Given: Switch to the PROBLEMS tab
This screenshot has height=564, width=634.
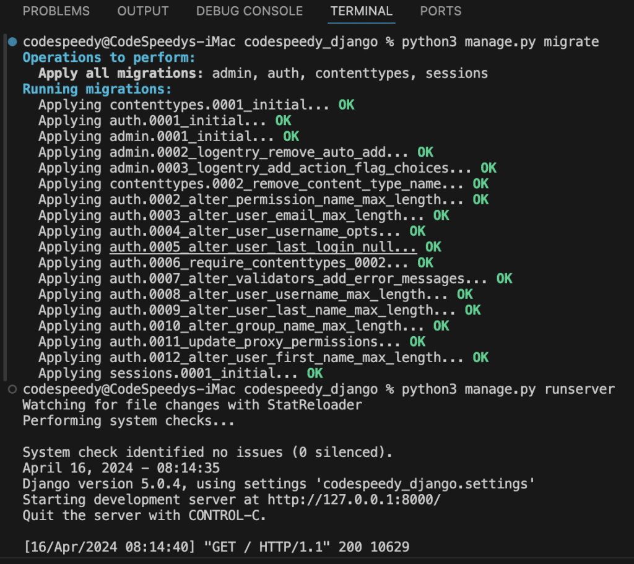Looking at the screenshot, I should 56,11.
